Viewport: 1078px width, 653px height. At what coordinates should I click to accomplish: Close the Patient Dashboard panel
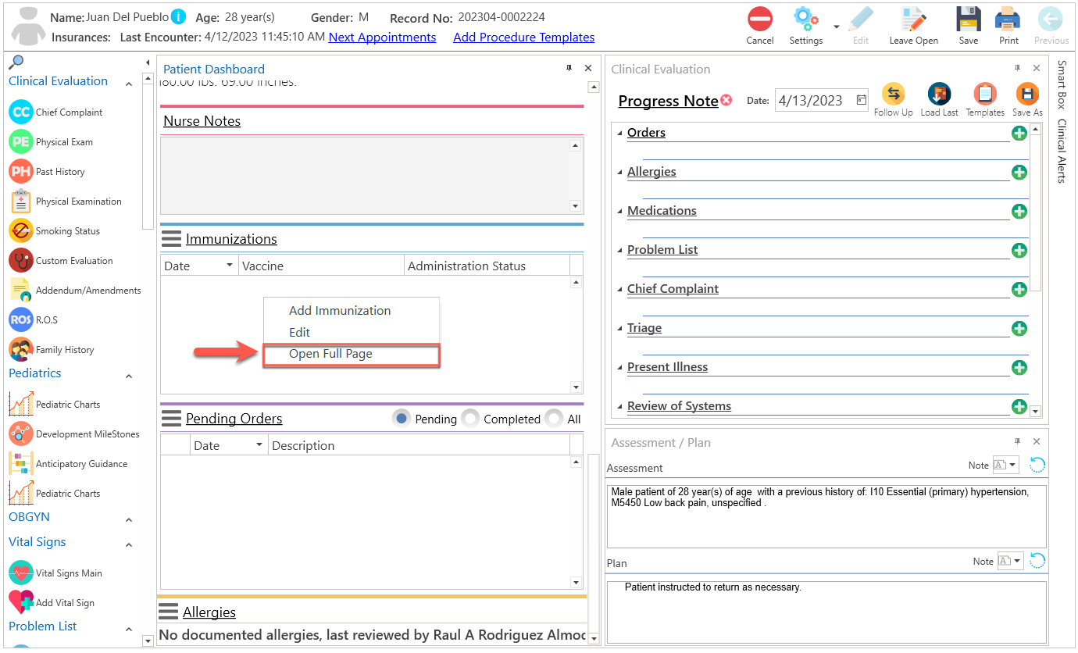tap(588, 69)
